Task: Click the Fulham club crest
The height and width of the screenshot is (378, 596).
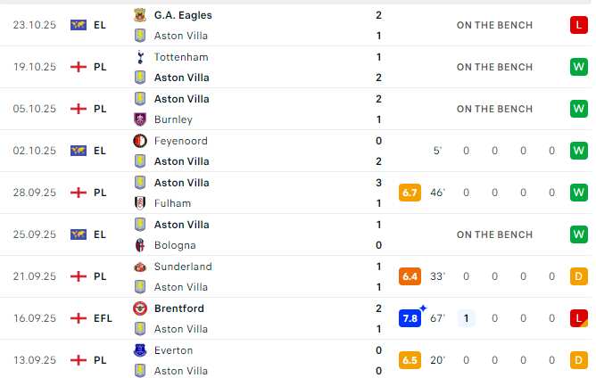Action: click(139, 203)
